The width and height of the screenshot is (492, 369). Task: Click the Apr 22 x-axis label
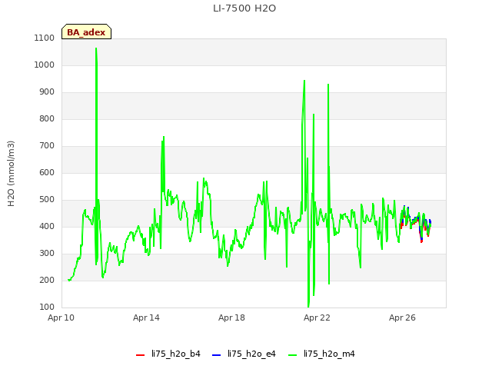coord(317,317)
